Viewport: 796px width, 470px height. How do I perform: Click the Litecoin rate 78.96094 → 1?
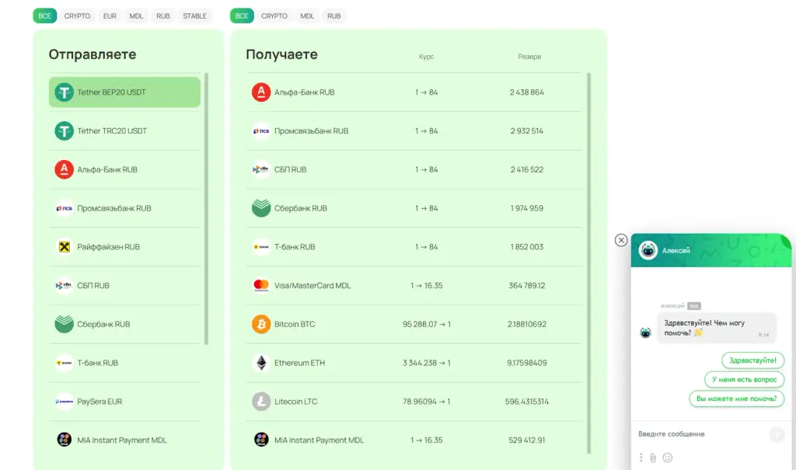(x=427, y=402)
